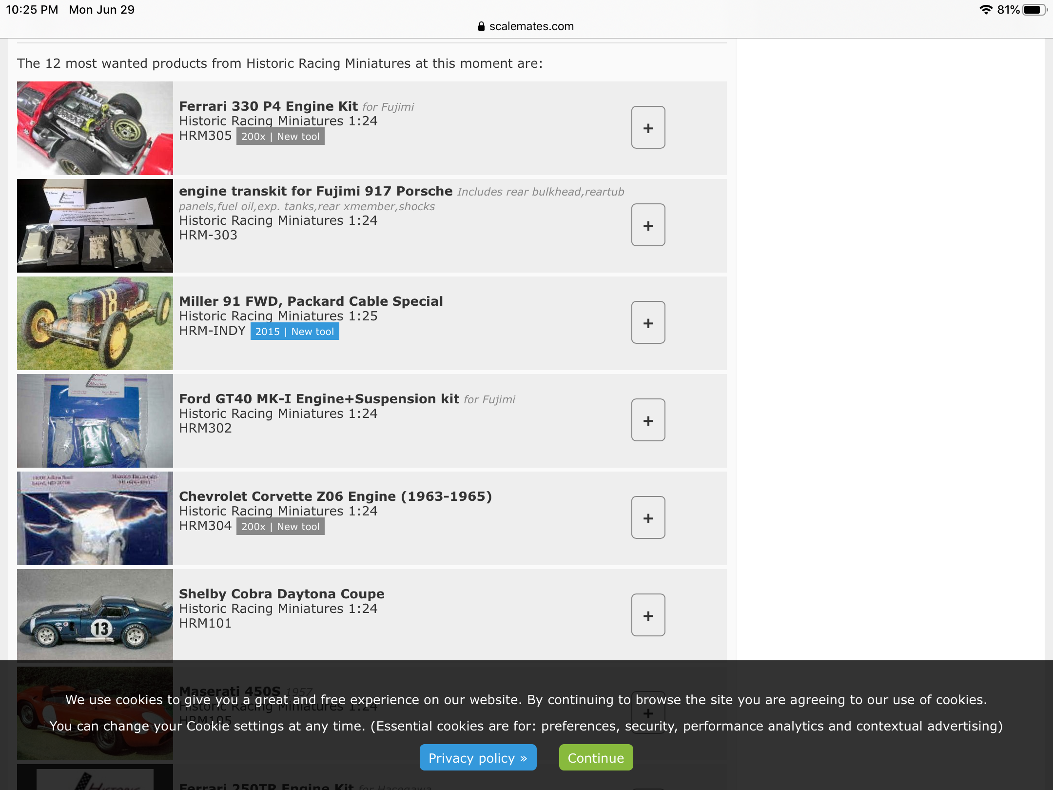1053x790 pixels.
Task: Click the HRM-303 product code
Action: pos(208,235)
